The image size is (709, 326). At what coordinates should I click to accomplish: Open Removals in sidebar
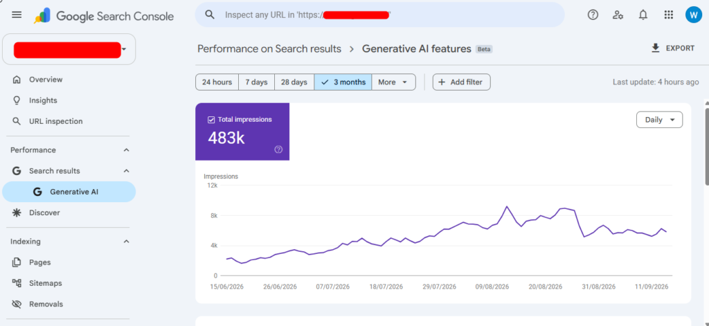(69, 304)
